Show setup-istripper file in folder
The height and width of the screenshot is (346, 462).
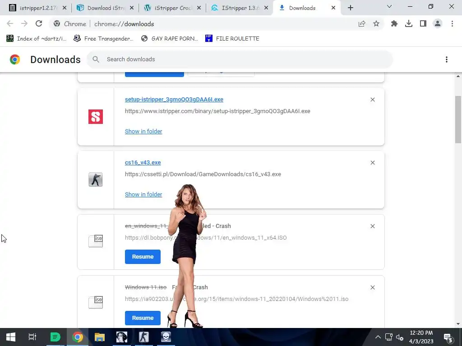(x=143, y=131)
